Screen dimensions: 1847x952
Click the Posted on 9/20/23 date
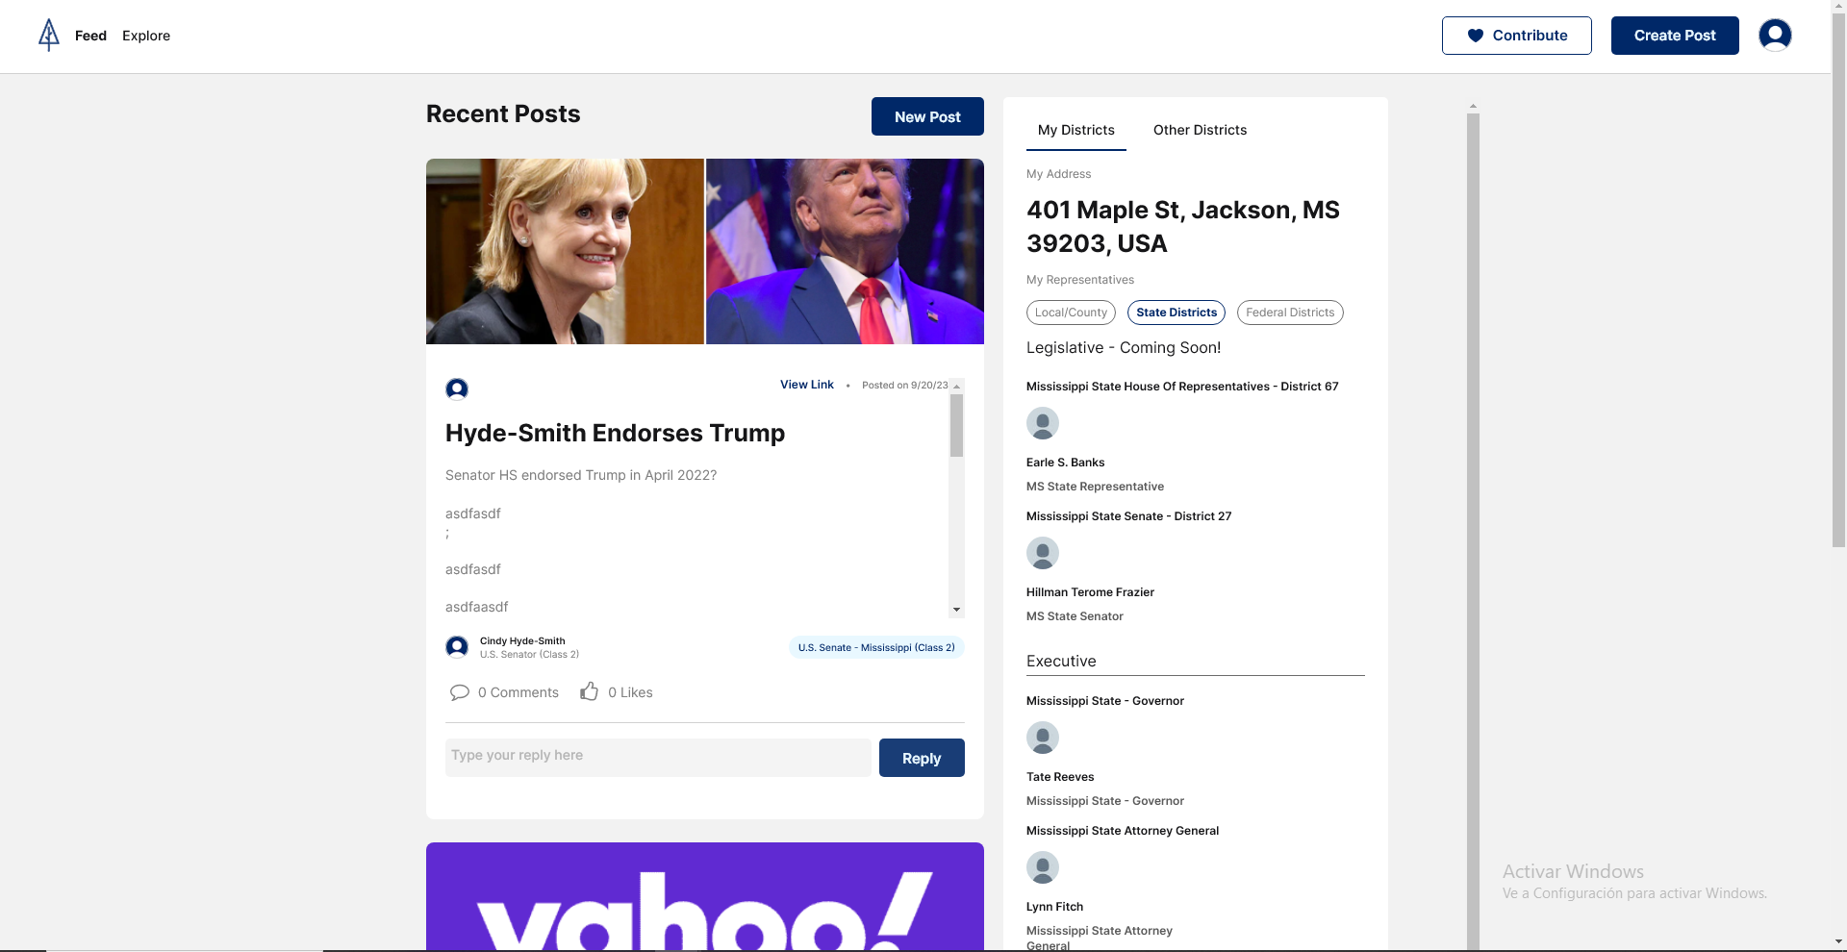[x=904, y=385]
